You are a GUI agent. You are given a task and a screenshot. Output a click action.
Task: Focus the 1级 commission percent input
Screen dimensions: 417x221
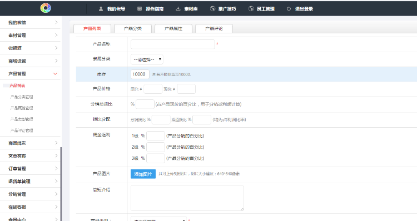156,135
